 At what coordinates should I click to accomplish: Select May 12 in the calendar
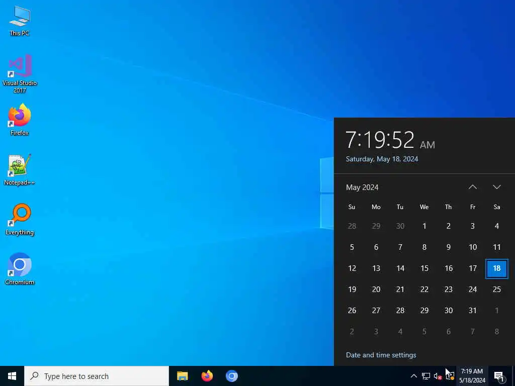click(352, 268)
